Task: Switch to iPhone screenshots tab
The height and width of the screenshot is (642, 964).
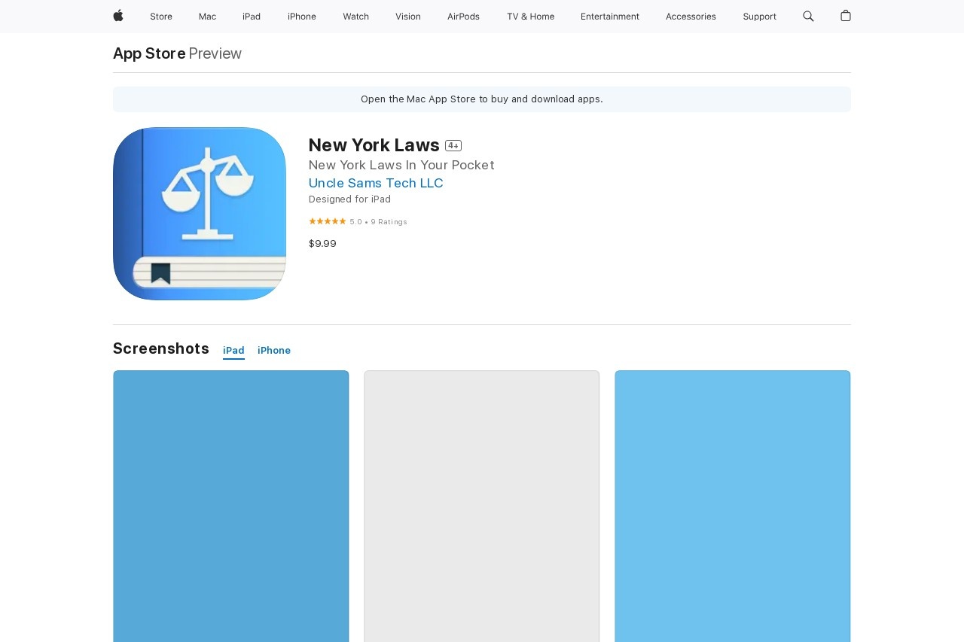Action: 274,351
